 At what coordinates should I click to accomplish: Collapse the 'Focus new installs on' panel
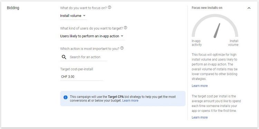249,8
